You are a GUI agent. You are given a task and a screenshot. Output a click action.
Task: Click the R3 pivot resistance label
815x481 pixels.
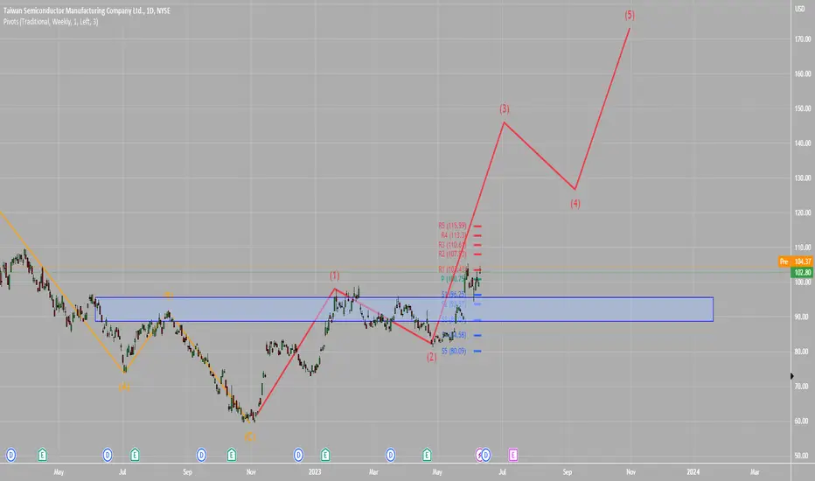[x=452, y=244]
